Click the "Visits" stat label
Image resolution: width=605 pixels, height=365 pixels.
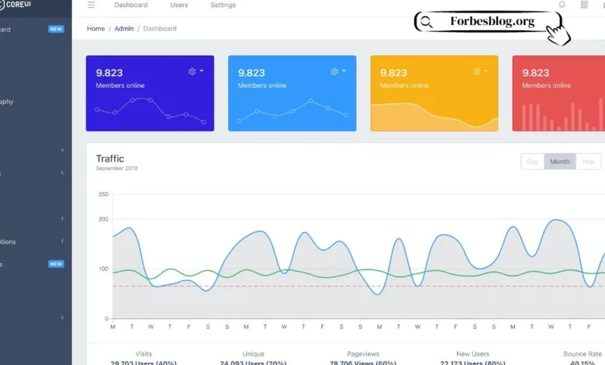tap(143, 354)
